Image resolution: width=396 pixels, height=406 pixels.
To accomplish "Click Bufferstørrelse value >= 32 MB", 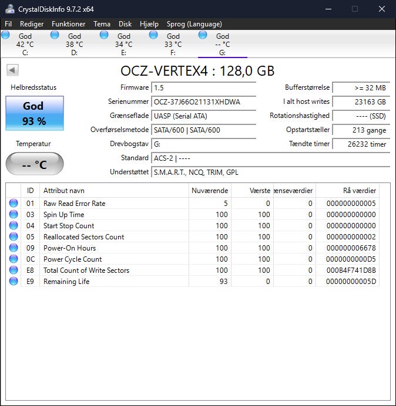I will click(361, 87).
